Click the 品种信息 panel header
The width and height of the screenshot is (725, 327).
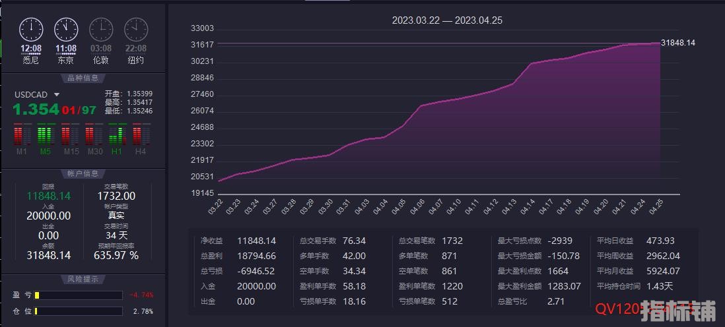83,78
